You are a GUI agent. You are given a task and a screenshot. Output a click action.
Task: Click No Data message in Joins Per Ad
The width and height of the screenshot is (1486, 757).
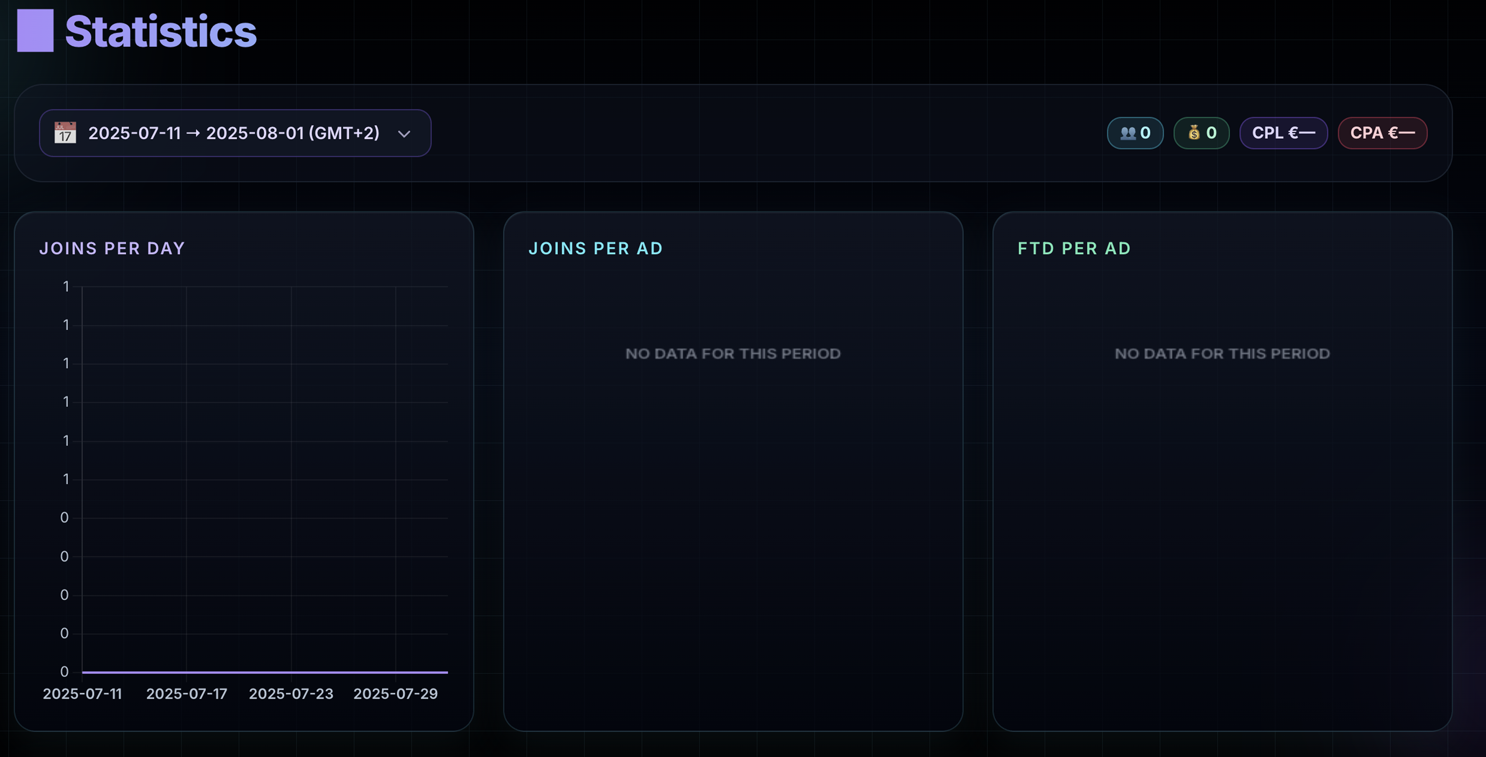733,354
